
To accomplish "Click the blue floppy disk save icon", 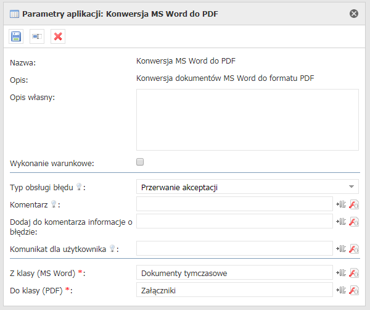I will (x=17, y=37).
